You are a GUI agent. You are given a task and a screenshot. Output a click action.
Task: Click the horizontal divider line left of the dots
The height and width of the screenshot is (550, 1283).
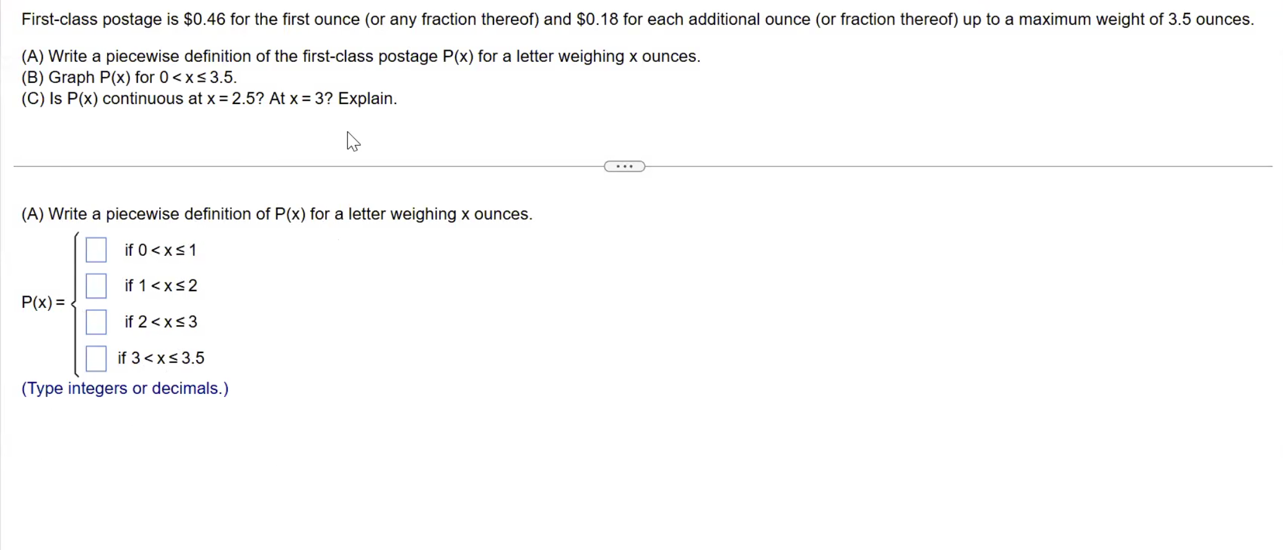[x=308, y=167]
